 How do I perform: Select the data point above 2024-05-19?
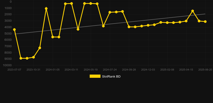91,3
